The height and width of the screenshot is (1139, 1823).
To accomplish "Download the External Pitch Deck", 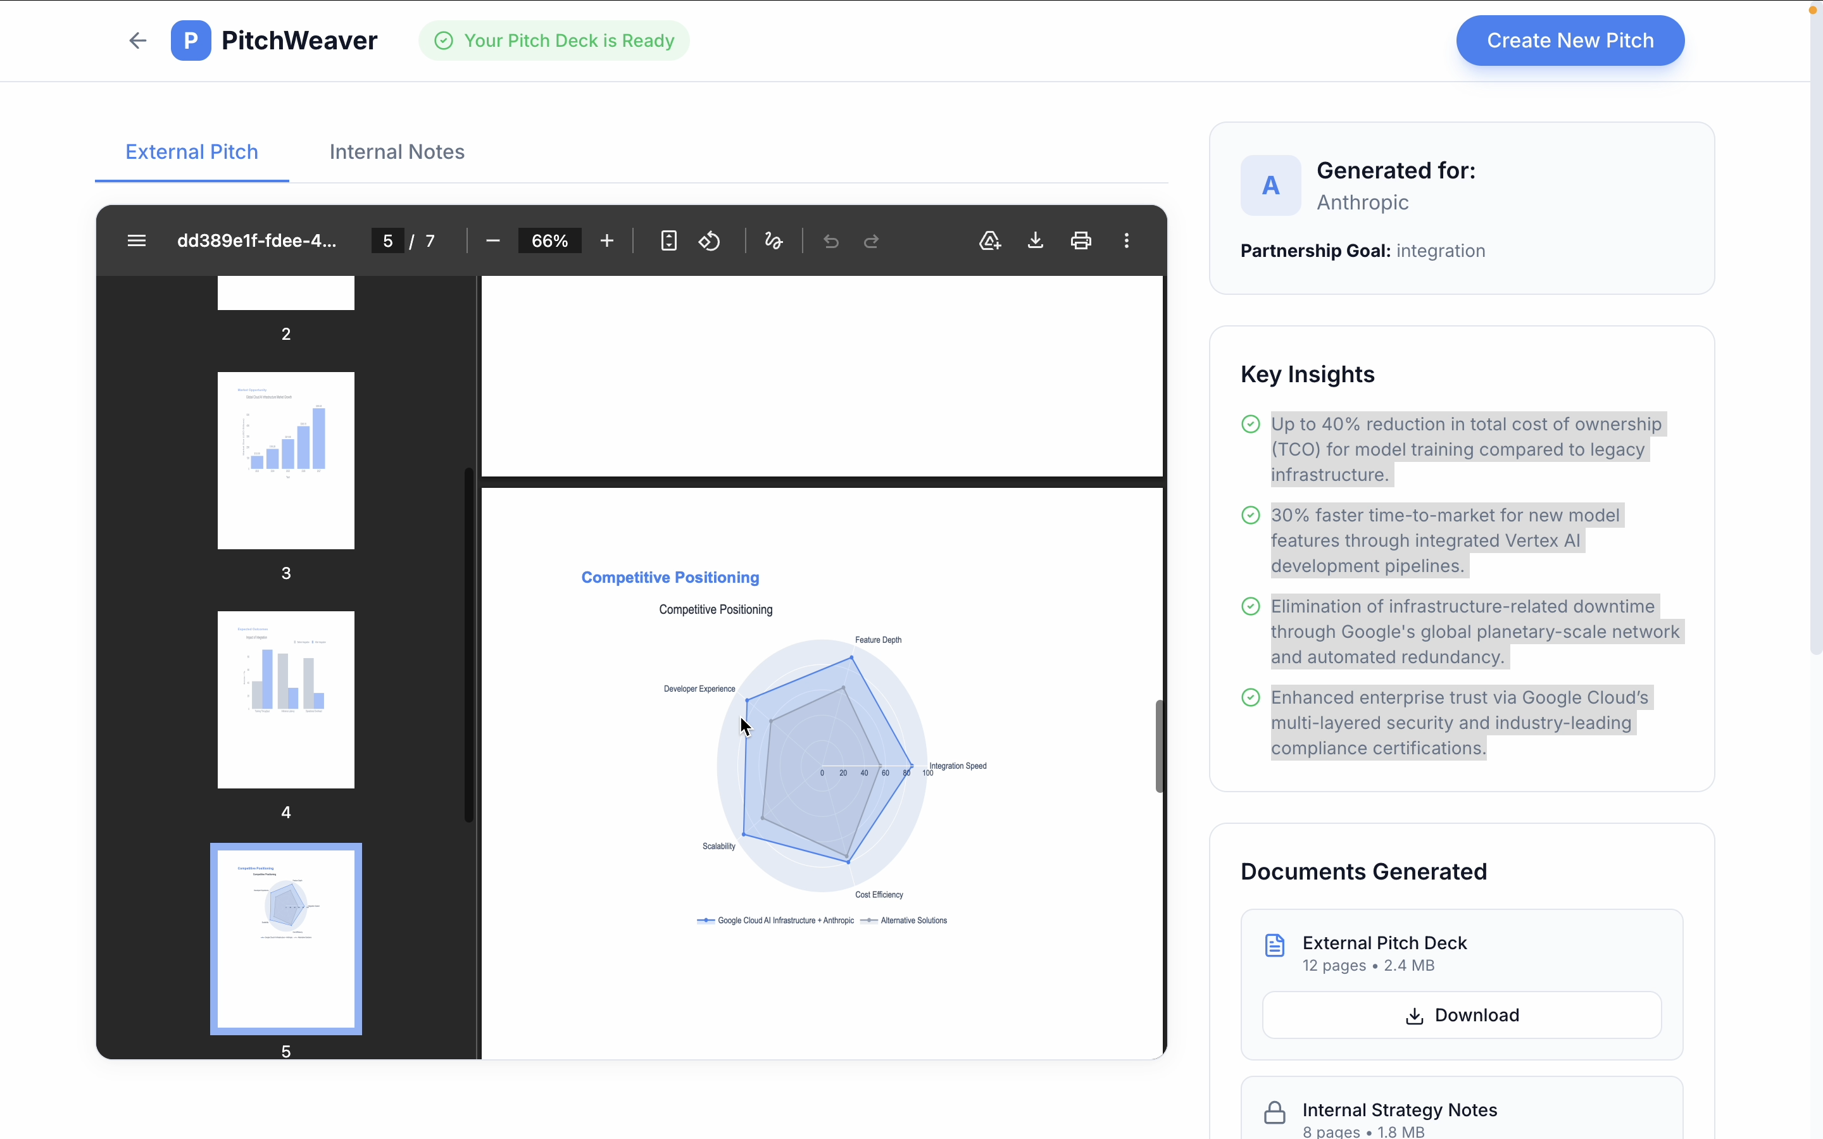I will (1462, 1015).
